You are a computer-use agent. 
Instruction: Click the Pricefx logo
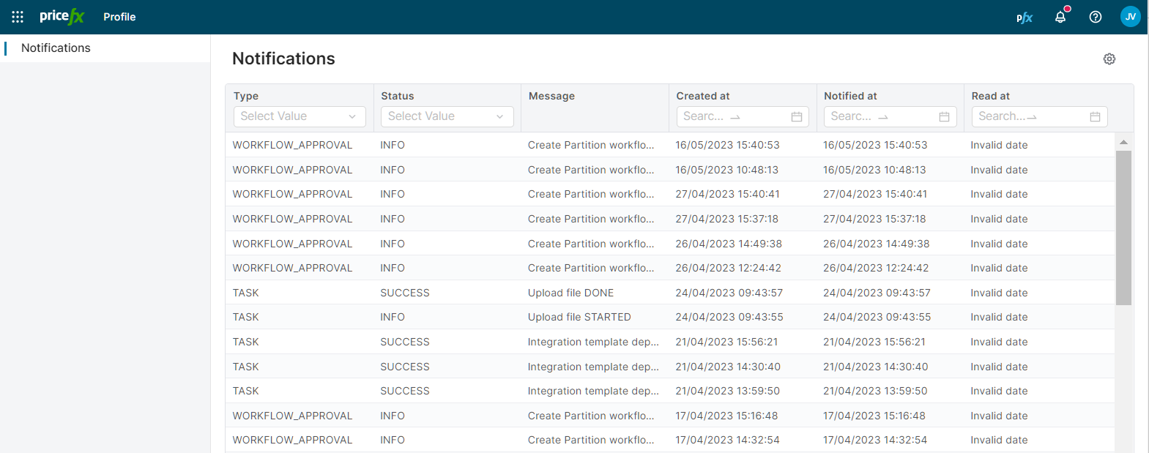point(62,16)
